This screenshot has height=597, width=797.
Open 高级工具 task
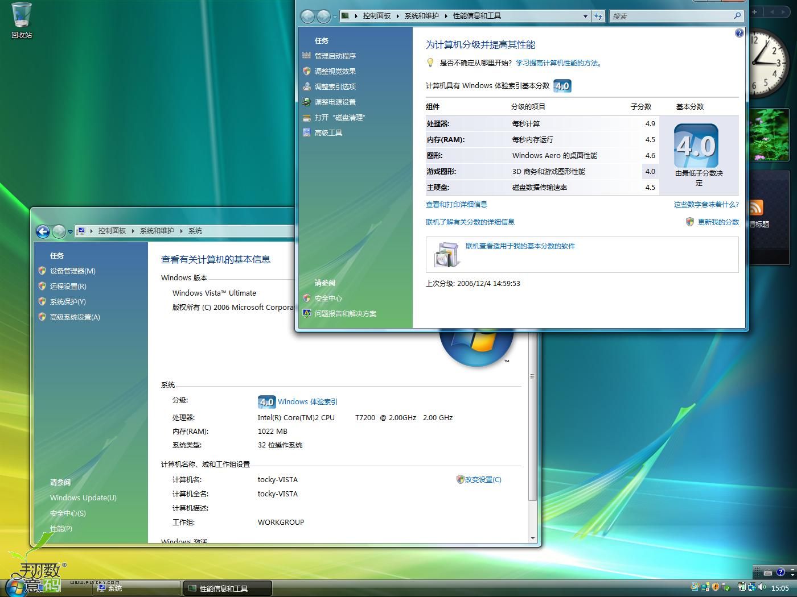pyautogui.click(x=328, y=132)
